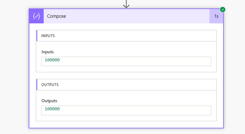Viewport: 245px width, 134px height.
Task: Click the purple accent bar beside INPUTS
Action: pyautogui.click(x=37, y=36)
